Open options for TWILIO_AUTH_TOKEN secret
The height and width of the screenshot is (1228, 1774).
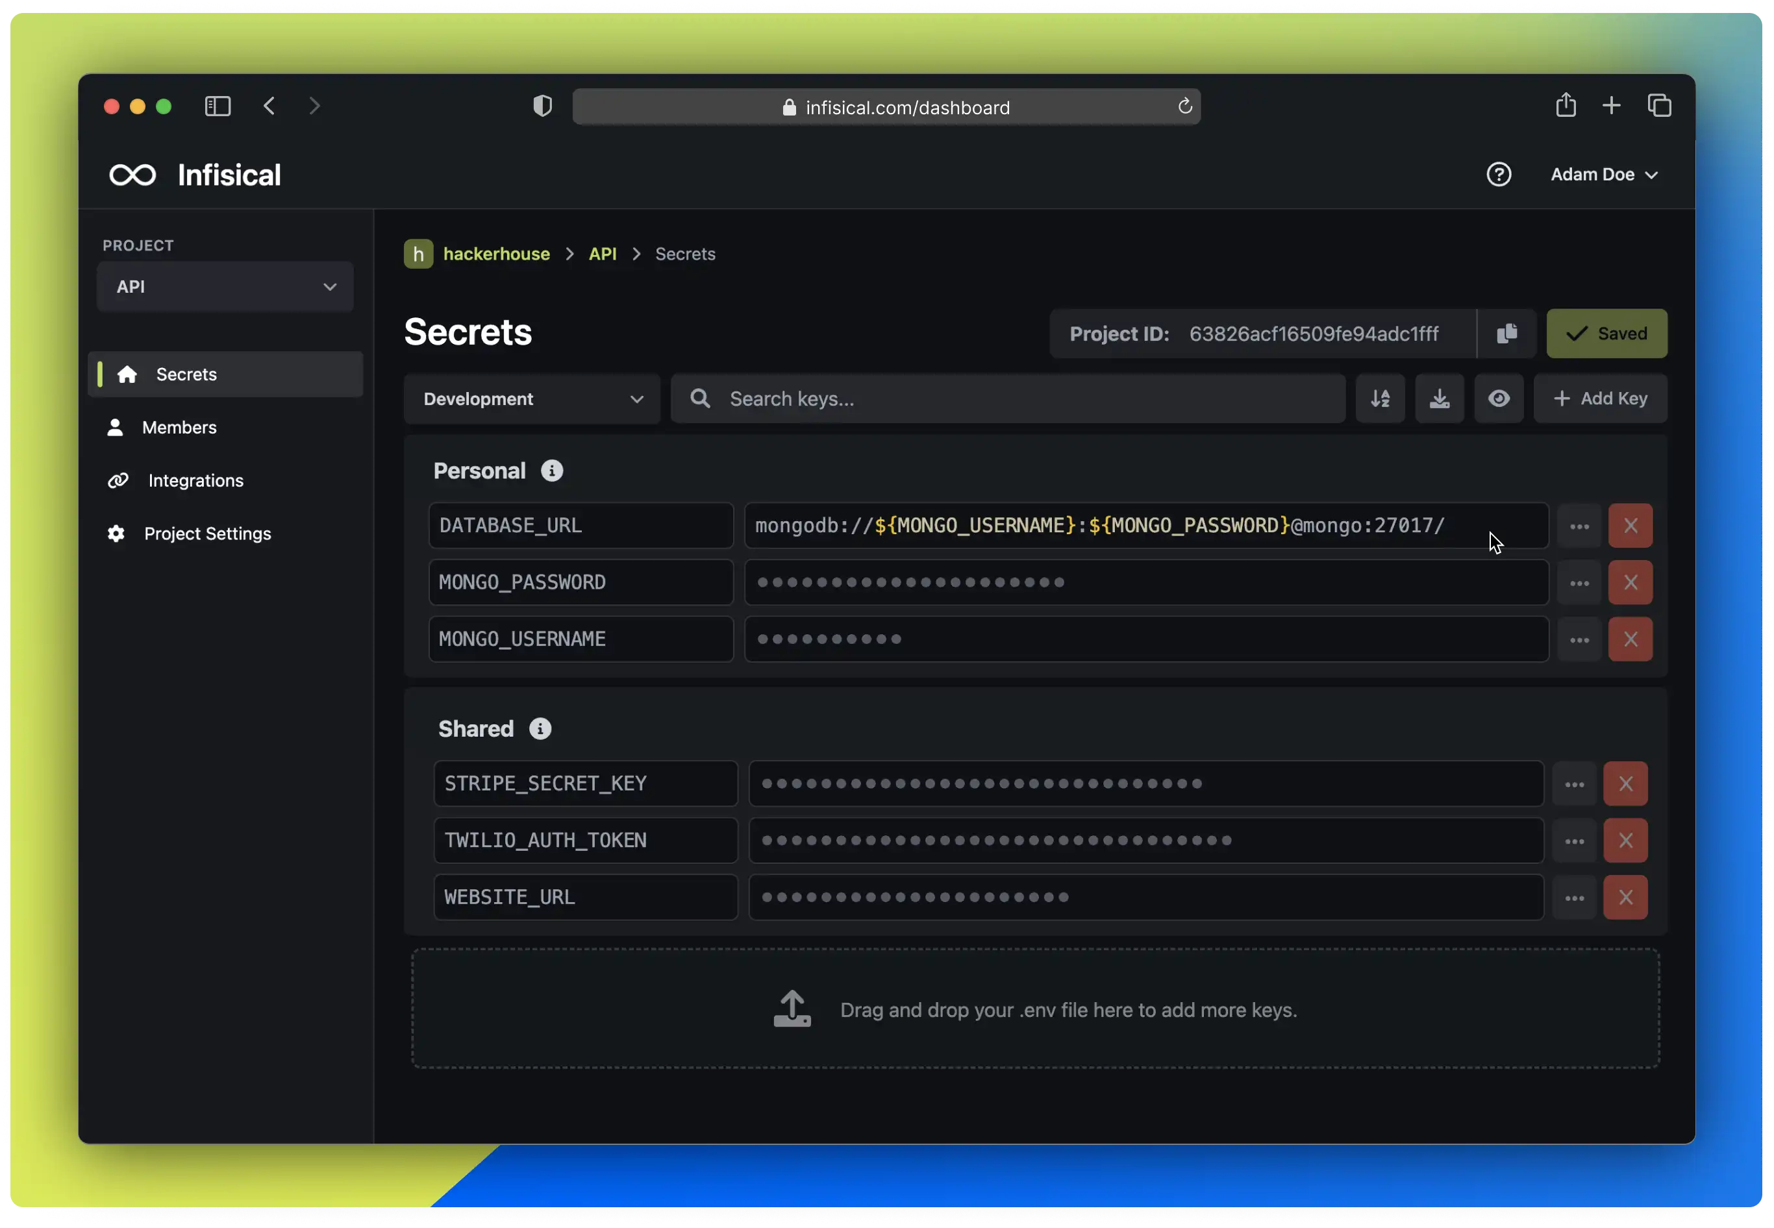(1575, 840)
